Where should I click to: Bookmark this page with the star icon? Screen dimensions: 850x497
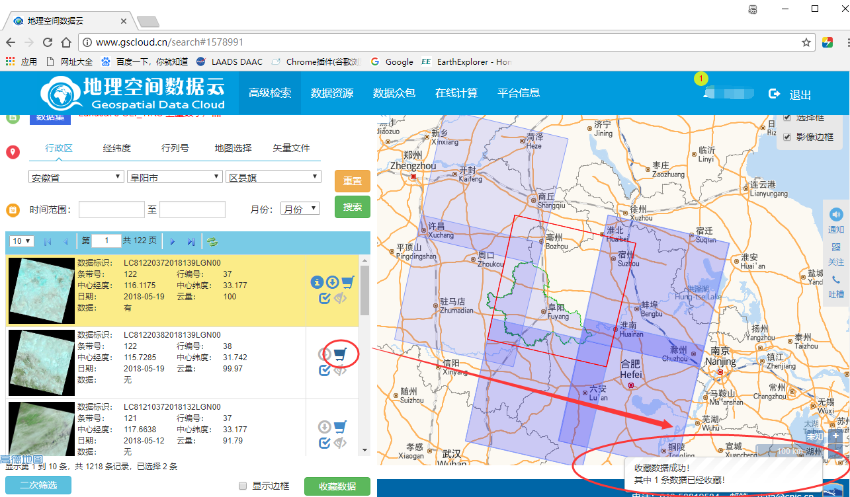pos(806,42)
